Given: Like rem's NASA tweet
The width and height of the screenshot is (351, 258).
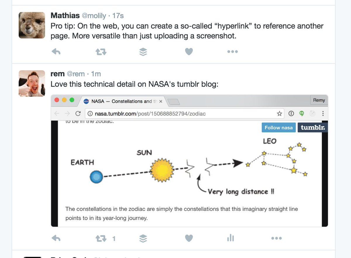Looking at the screenshot, I should point(189,238).
